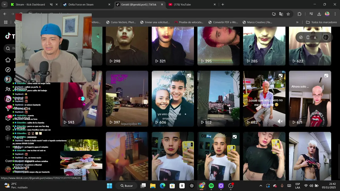Image resolution: width=340 pixels, height=191 pixels.
Task: Toggle the microphone icon in the system tray
Action: (x=282, y=186)
